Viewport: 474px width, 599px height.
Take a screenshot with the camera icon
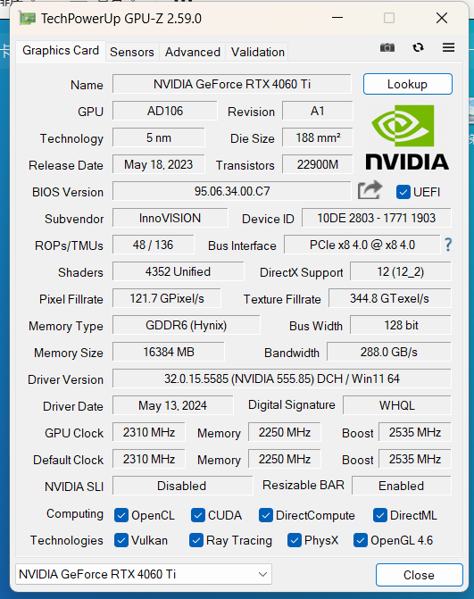[x=387, y=47]
